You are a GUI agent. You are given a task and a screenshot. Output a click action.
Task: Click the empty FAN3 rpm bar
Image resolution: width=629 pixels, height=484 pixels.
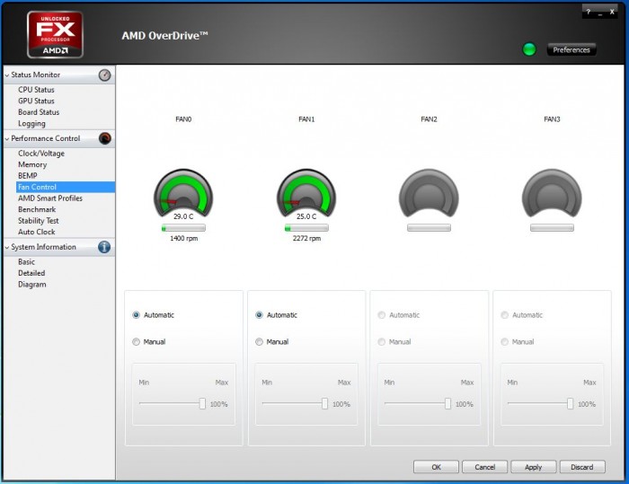pos(552,228)
